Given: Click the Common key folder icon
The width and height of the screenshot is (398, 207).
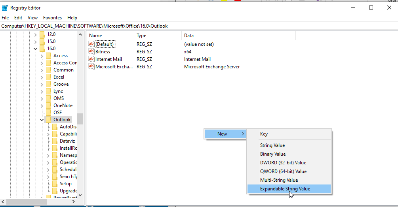Looking at the screenshot, I should click(x=48, y=70).
